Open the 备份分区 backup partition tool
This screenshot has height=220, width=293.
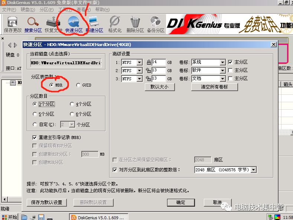tap(156, 25)
